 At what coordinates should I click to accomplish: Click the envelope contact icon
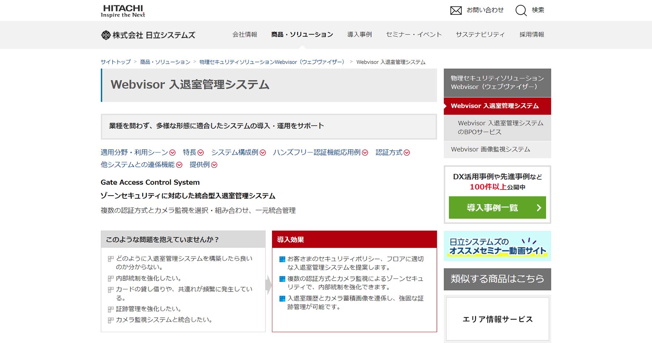[x=456, y=11]
